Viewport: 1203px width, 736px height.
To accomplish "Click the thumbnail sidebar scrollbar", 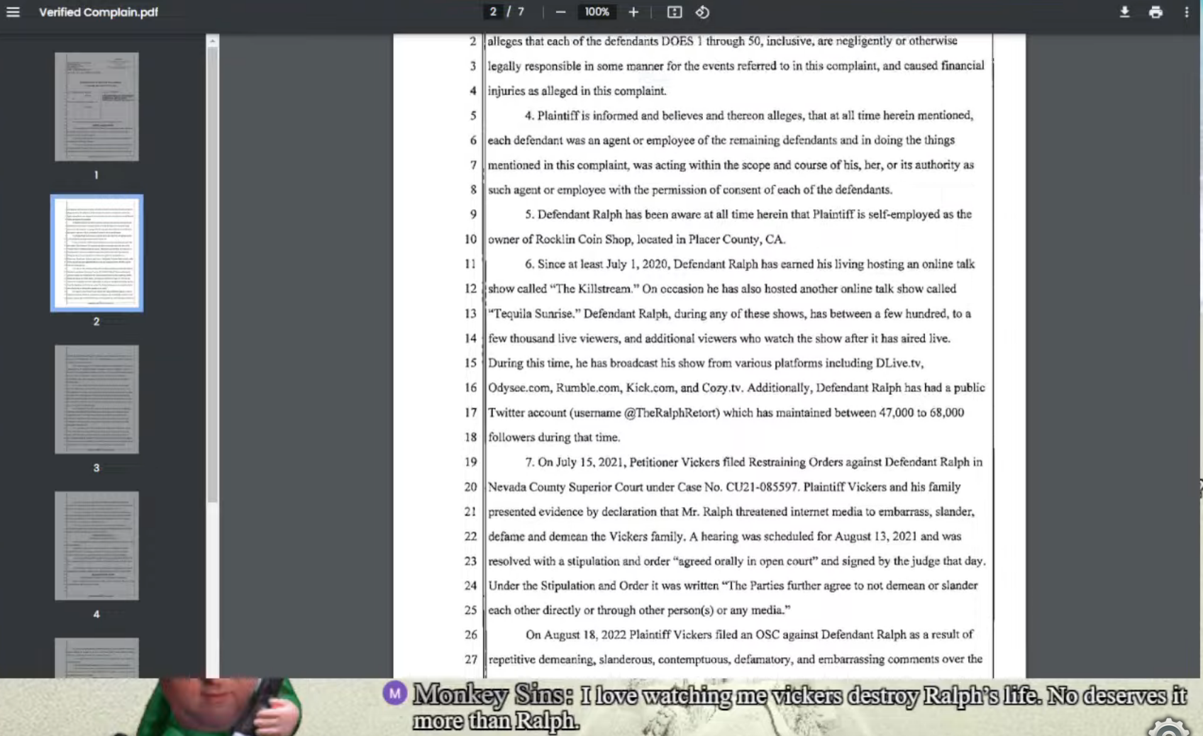I will click(x=212, y=273).
